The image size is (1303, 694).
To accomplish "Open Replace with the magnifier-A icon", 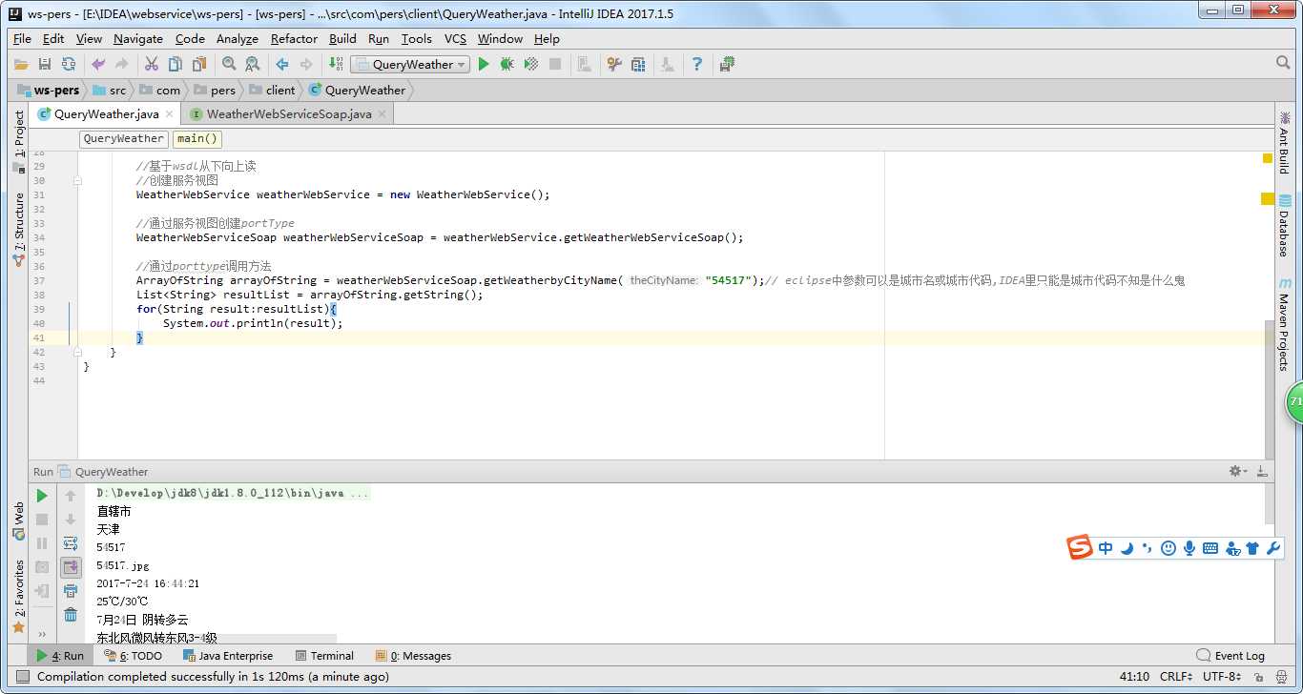I will pos(253,64).
